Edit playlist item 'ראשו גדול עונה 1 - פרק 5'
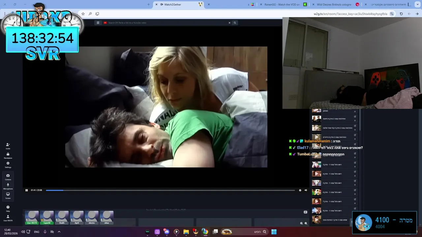 (355, 181)
